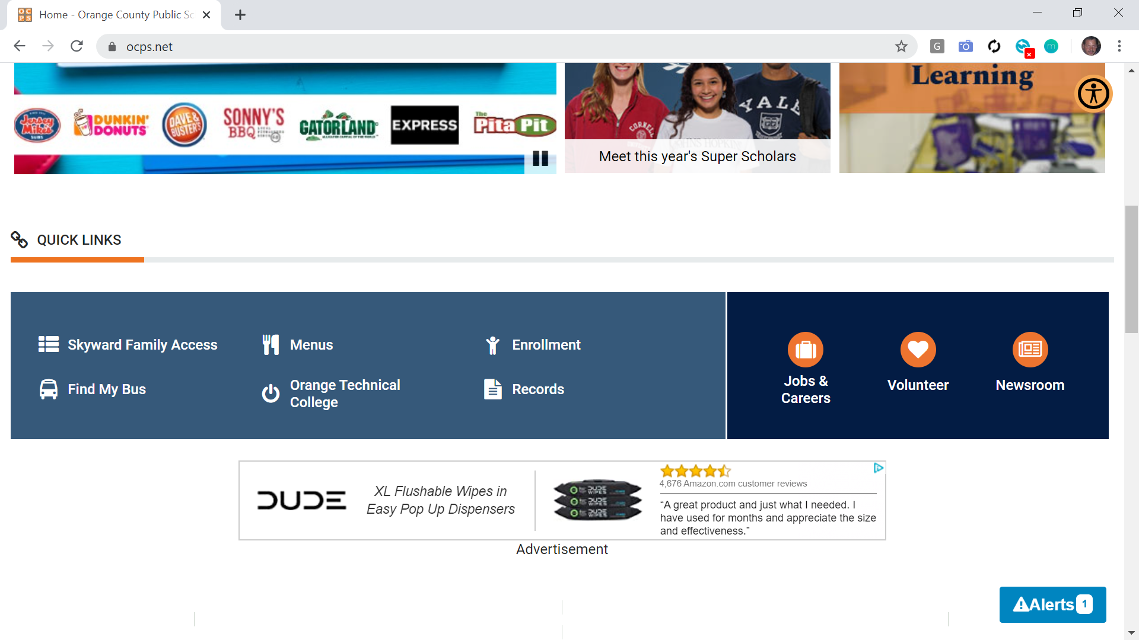Viewport: 1139px width, 640px height.
Task: Select the Home - Orange County Public Schools tab
Action: coord(114,15)
